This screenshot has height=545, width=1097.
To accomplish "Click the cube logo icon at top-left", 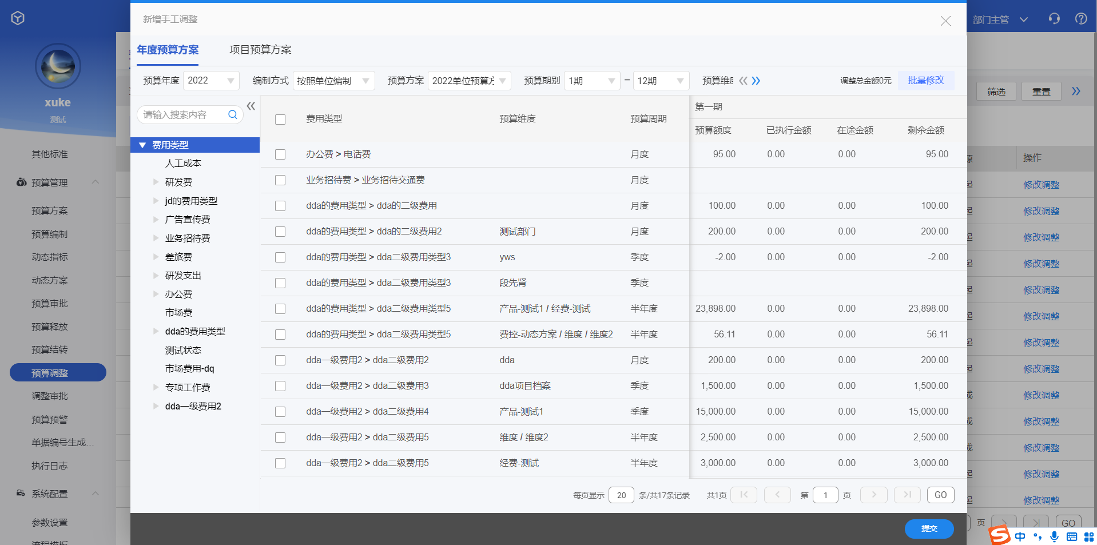I will tap(18, 18).
